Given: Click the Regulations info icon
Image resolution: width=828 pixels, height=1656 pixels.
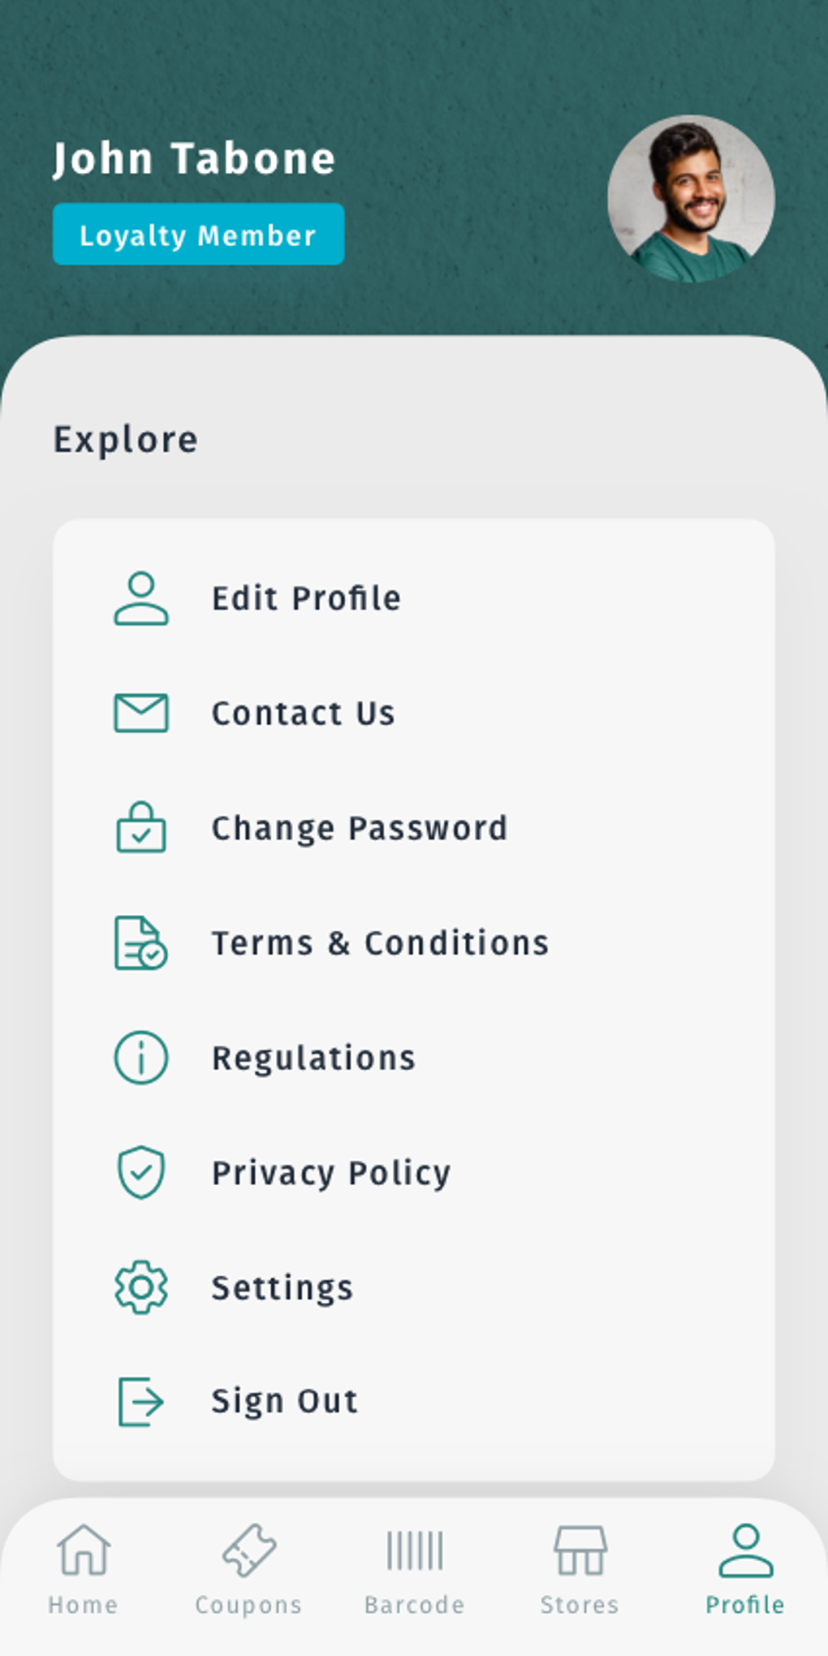Looking at the screenshot, I should [x=141, y=1058].
